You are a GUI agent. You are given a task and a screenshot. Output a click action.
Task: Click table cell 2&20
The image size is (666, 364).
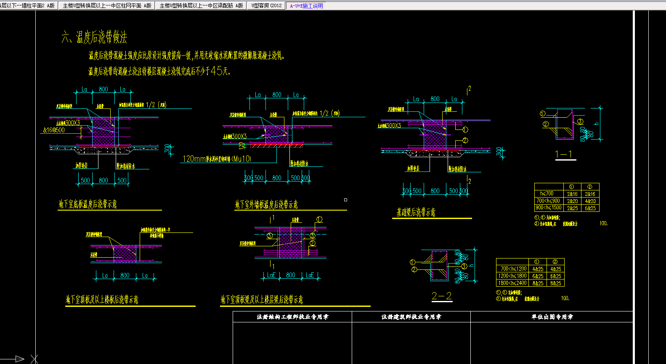572,201
